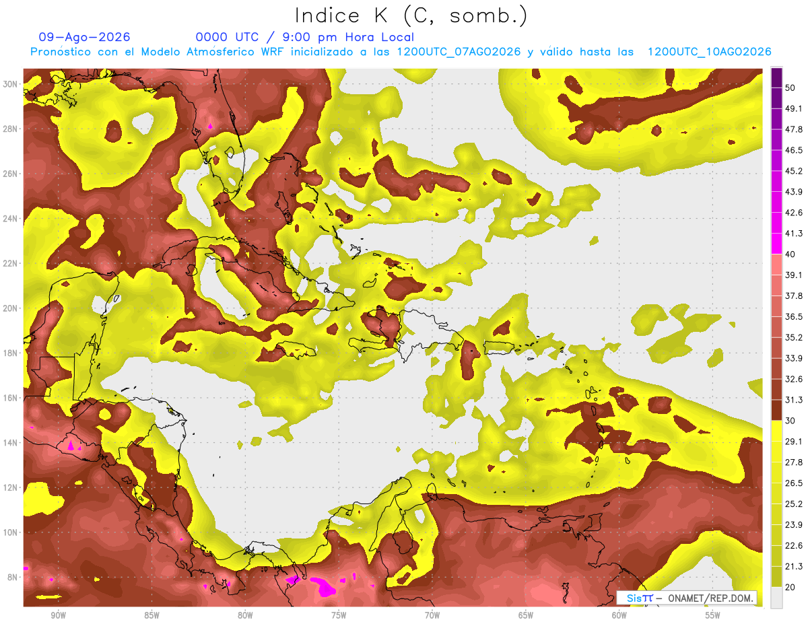The image size is (808, 624).
Task: Click the '75W' longitude label
Action: coord(339,615)
